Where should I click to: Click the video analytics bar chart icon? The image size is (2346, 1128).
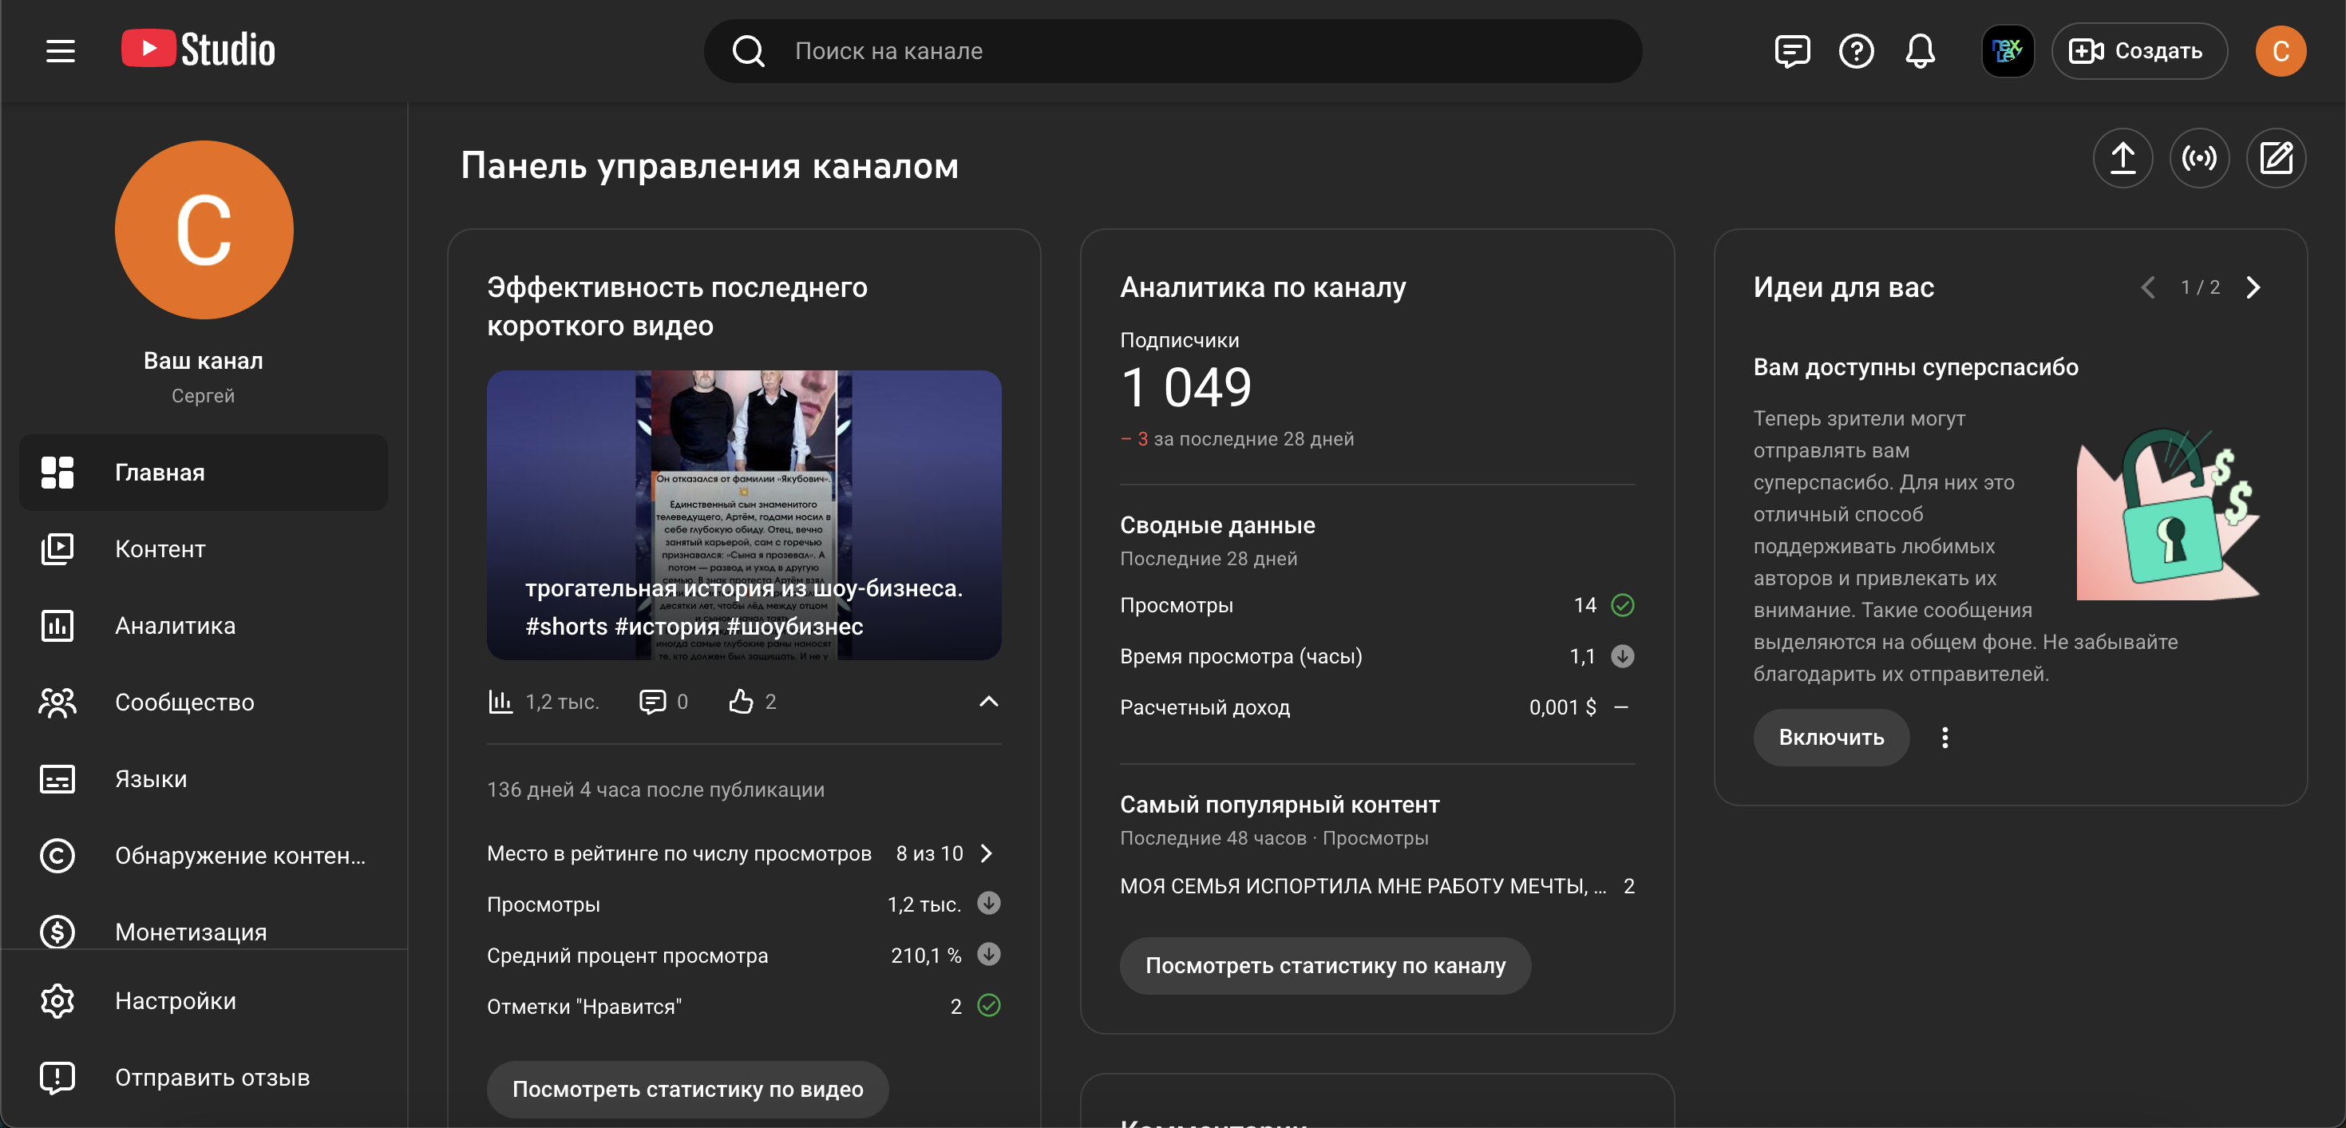click(500, 702)
